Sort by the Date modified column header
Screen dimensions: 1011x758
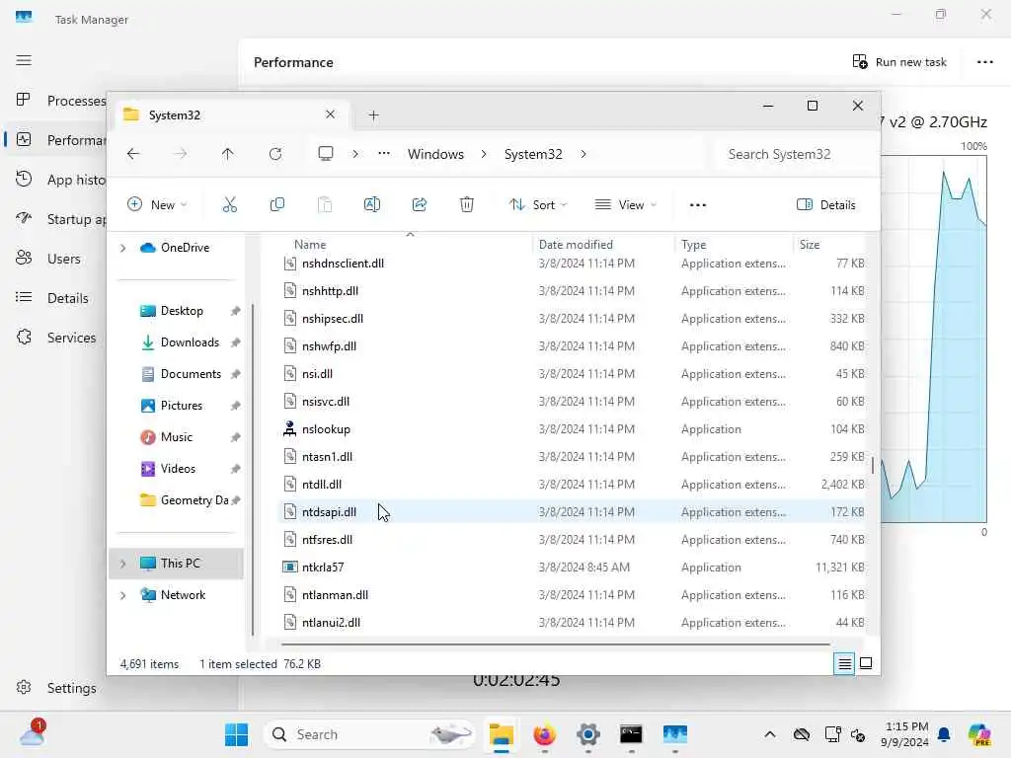(576, 245)
